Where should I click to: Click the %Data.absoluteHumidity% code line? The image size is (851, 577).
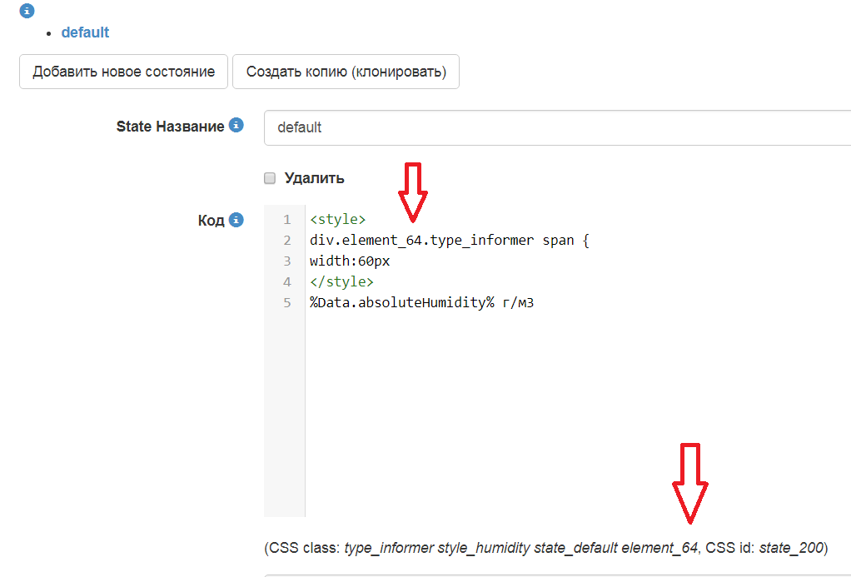coord(421,303)
